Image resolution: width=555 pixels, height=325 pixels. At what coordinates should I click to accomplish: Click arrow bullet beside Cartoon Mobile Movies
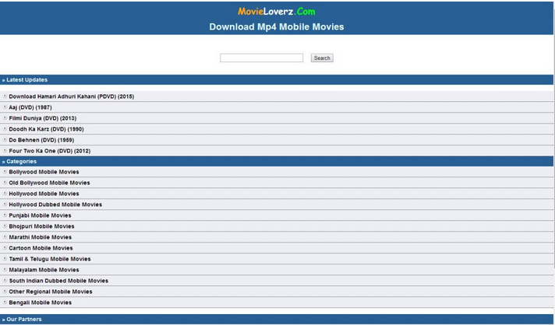pyautogui.click(x=5, y=248)
